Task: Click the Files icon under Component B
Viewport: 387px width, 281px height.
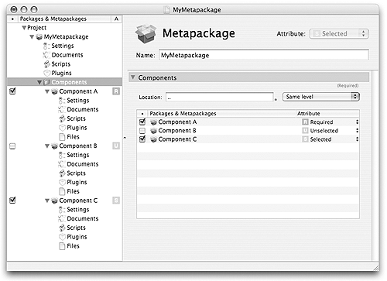Action: click(x=62, y=191)
